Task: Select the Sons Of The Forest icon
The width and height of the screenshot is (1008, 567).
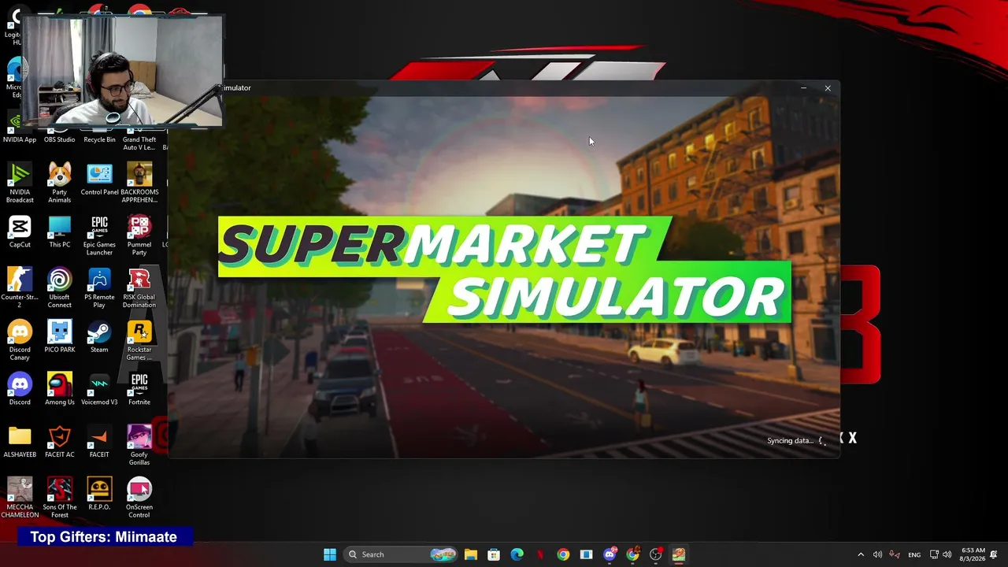Action: (x=59, y=498)
